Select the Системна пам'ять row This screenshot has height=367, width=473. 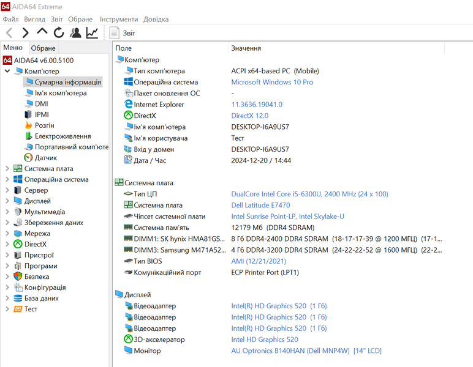(x=219, y=228)
